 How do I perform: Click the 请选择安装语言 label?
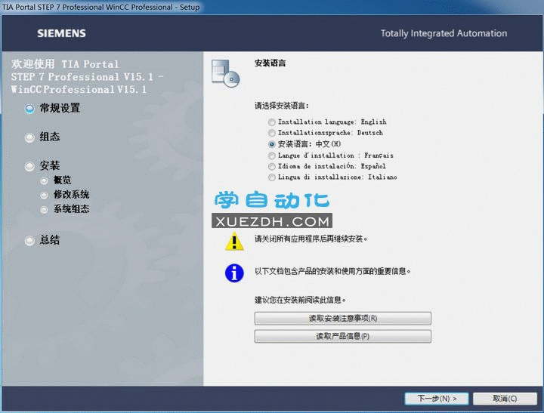tap(281, 106)
